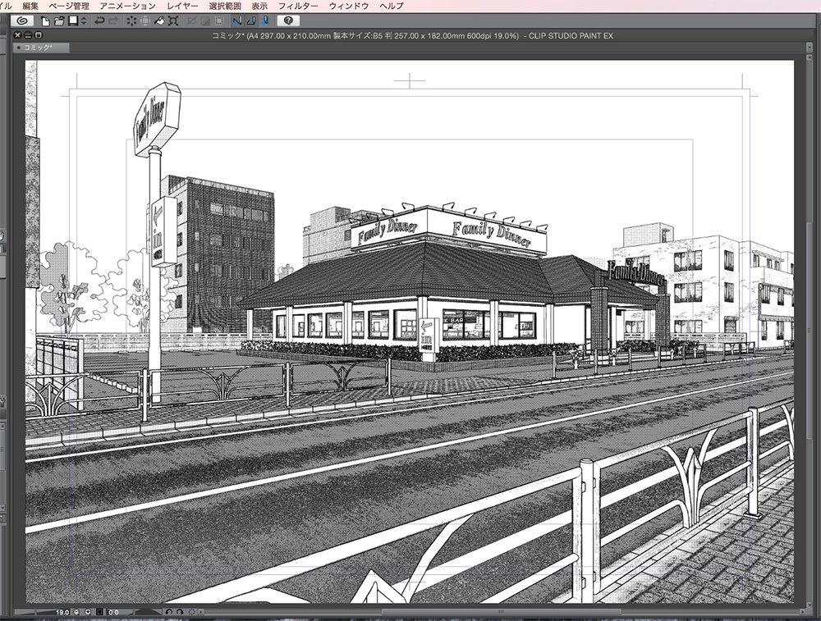
Task: Click the Redo arrow icon
Action: point(113,21)
